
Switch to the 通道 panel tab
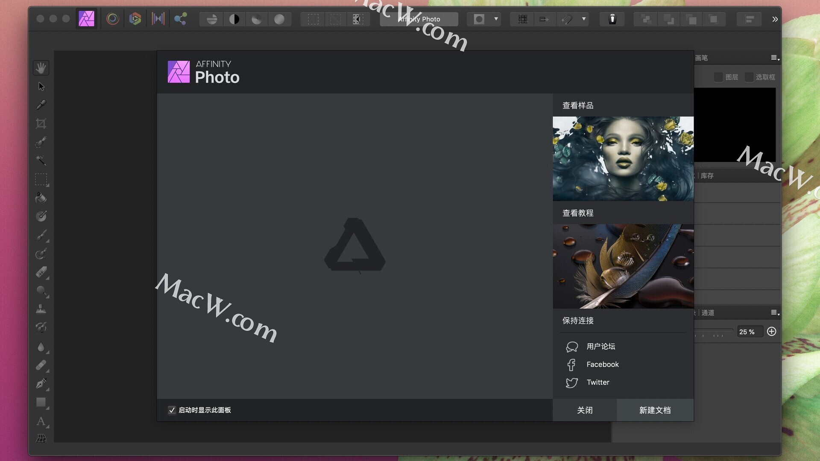tap(708, 313)
